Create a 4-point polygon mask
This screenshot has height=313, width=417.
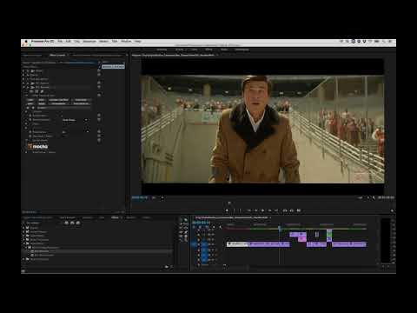(36, 91)
